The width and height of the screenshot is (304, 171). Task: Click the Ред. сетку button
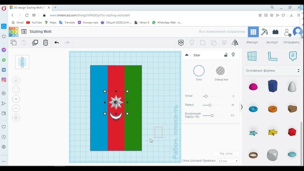coord(226,154)
